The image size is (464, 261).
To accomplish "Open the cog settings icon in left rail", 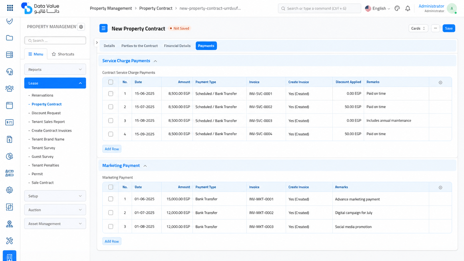I will (9, 190).
